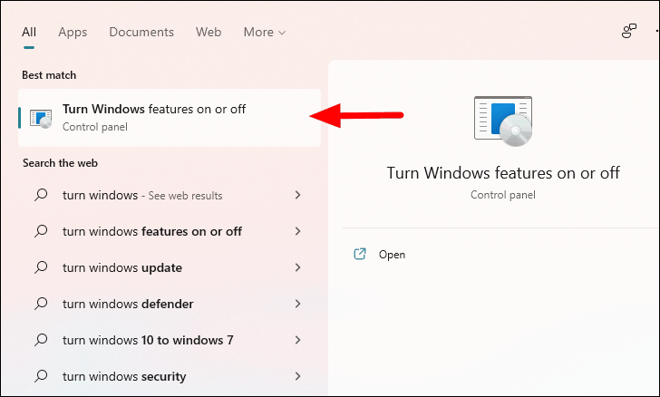The height and width of the screenshot is (397, 660).
Task: Click the small Windows features icon in best match
Action: pos(41,119)
